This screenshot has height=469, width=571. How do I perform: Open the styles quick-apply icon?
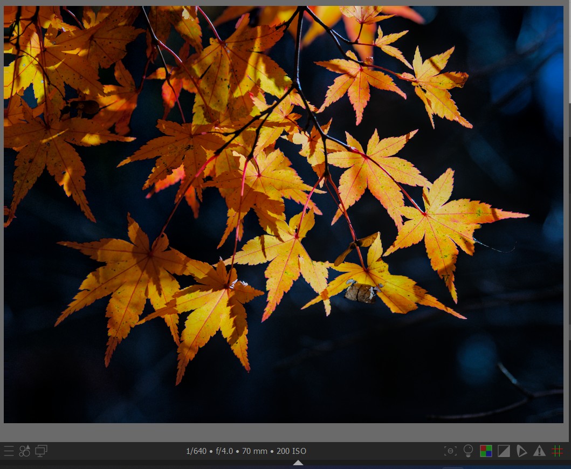(x=25, y=451)
